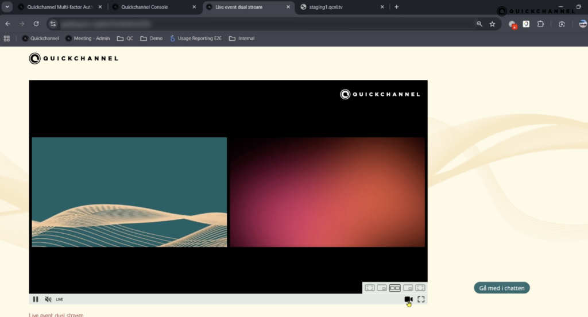Image resolution: width=588 pixels, height=317 pixels.
Task: Open the Usage Reporting E2E bookmark
Action: 195,38
